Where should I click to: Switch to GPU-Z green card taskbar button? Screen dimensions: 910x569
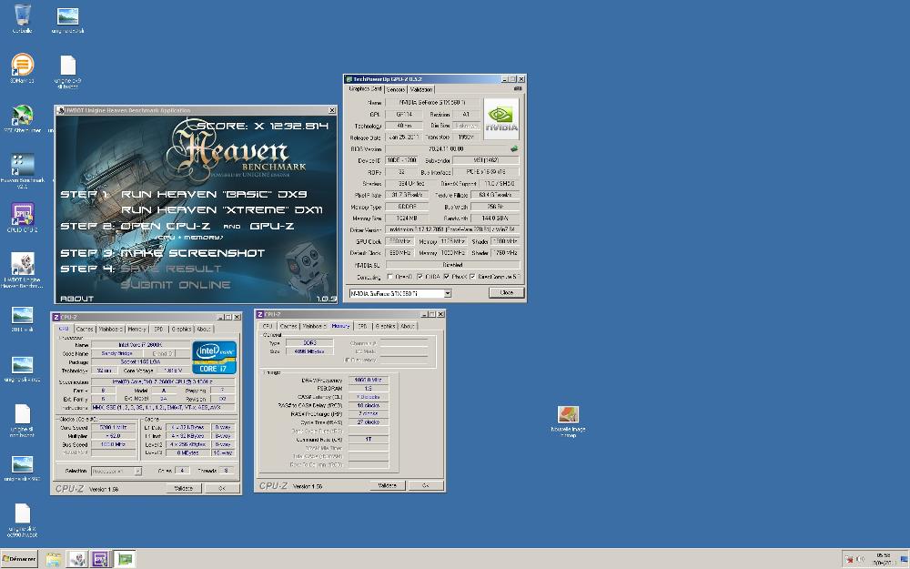pyautogui.click(x=124, y=559)
